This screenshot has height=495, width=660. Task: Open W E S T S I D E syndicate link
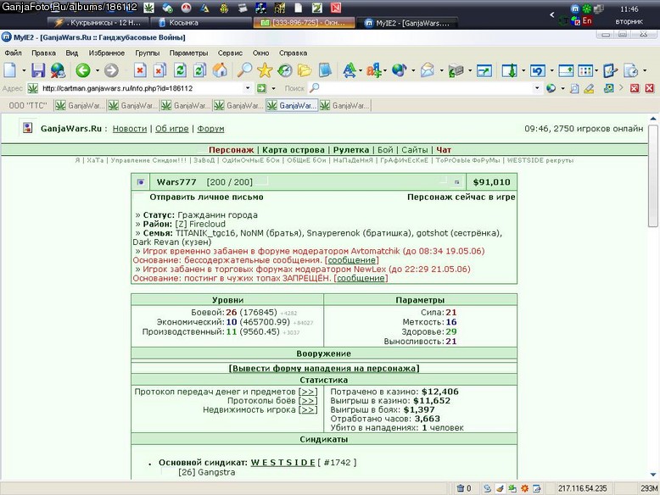pos(282,463)
